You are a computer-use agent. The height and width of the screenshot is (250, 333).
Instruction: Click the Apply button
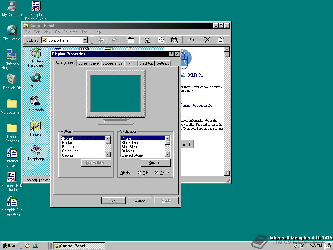[x=166, y=201]
